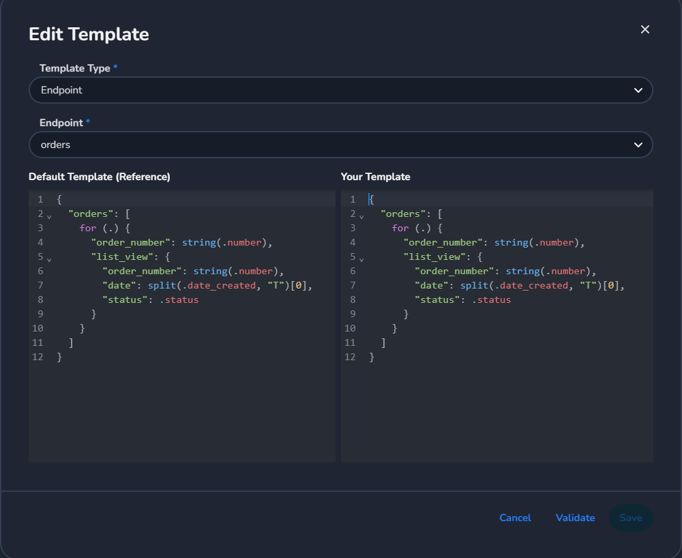Click the disabled Save button
Screen dimensions: 682x558
(631, 518)
